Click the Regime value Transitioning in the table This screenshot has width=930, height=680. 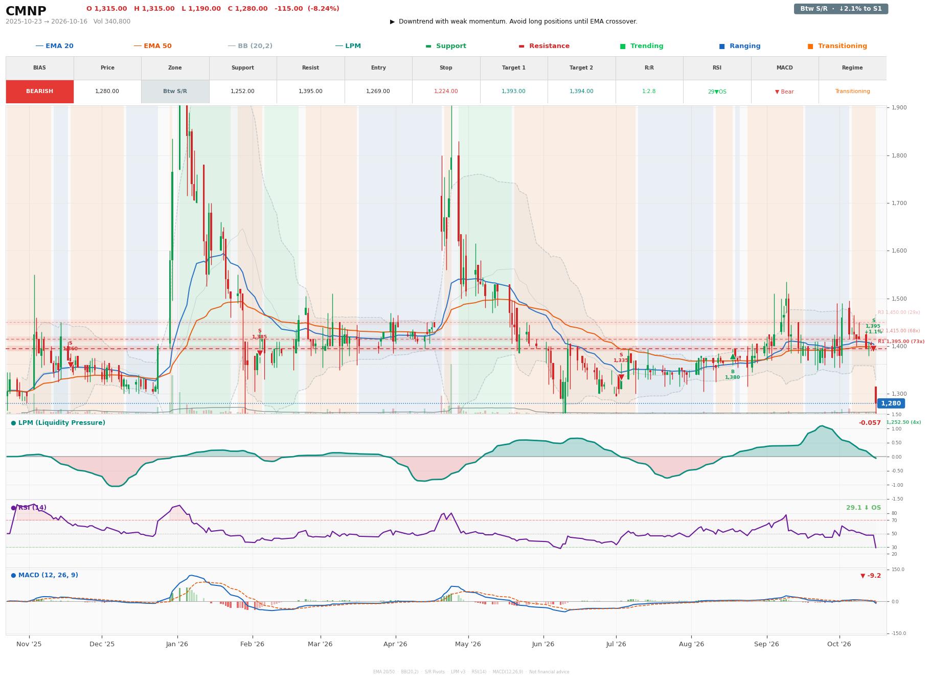coord(852,92)
